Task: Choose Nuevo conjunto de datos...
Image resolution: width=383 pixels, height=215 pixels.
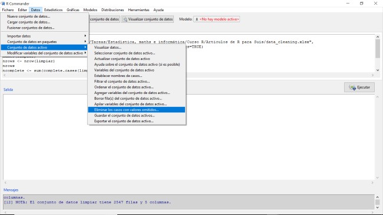Action: (x=45, y=16)
